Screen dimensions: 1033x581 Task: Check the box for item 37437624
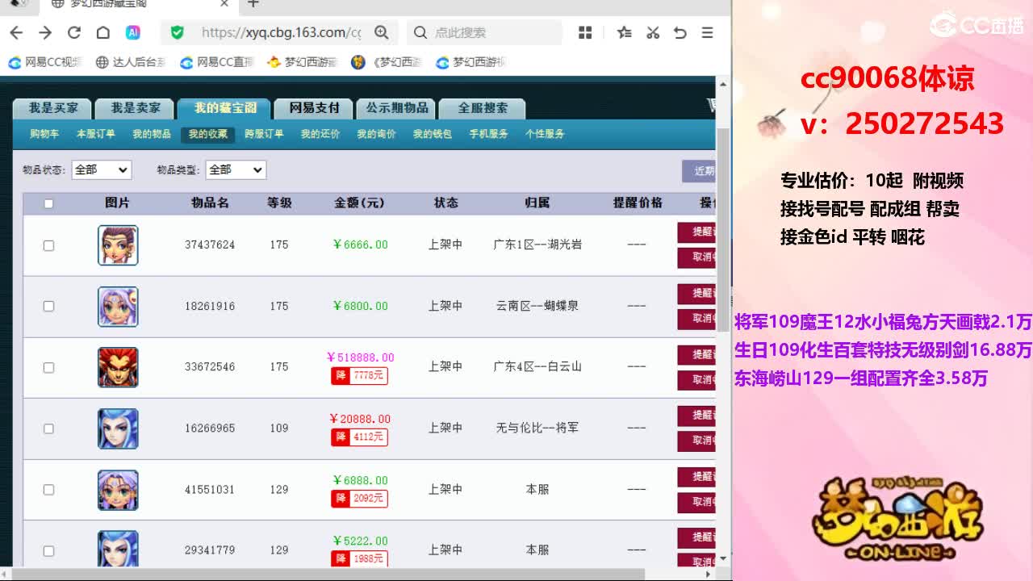click(x=48, y=245)
